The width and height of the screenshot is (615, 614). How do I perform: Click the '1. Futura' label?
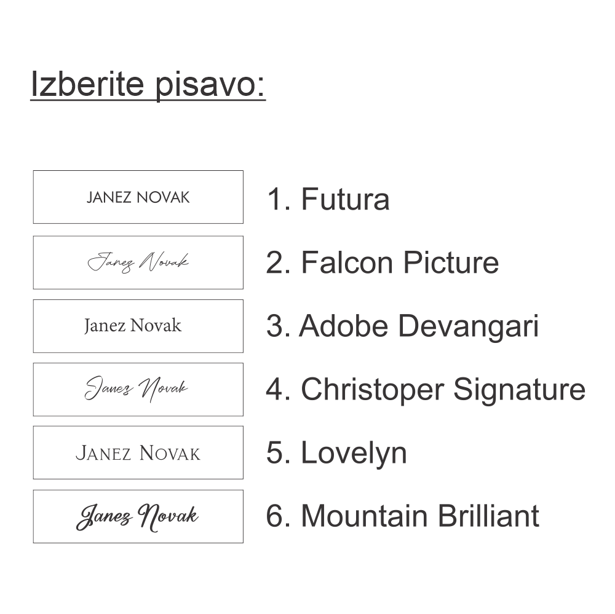coord(328,199)
